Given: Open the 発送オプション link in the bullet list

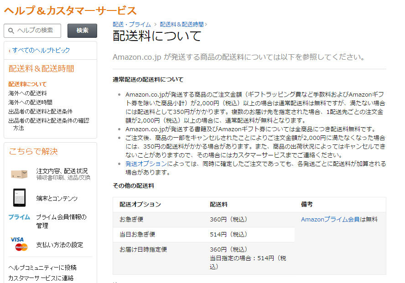Looking at the screenshot, I should [146, 164].
